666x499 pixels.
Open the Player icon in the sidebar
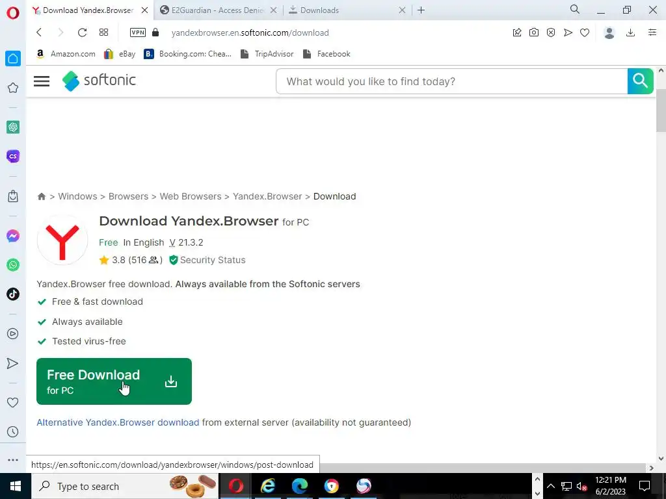pyautogui.click(x=13, y=334)
